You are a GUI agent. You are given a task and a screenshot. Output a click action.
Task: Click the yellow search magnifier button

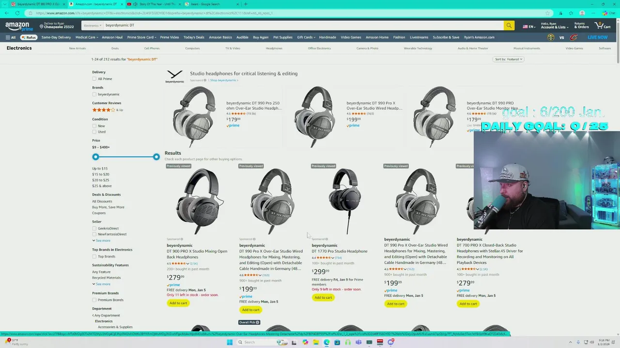[x=509, y=25]
